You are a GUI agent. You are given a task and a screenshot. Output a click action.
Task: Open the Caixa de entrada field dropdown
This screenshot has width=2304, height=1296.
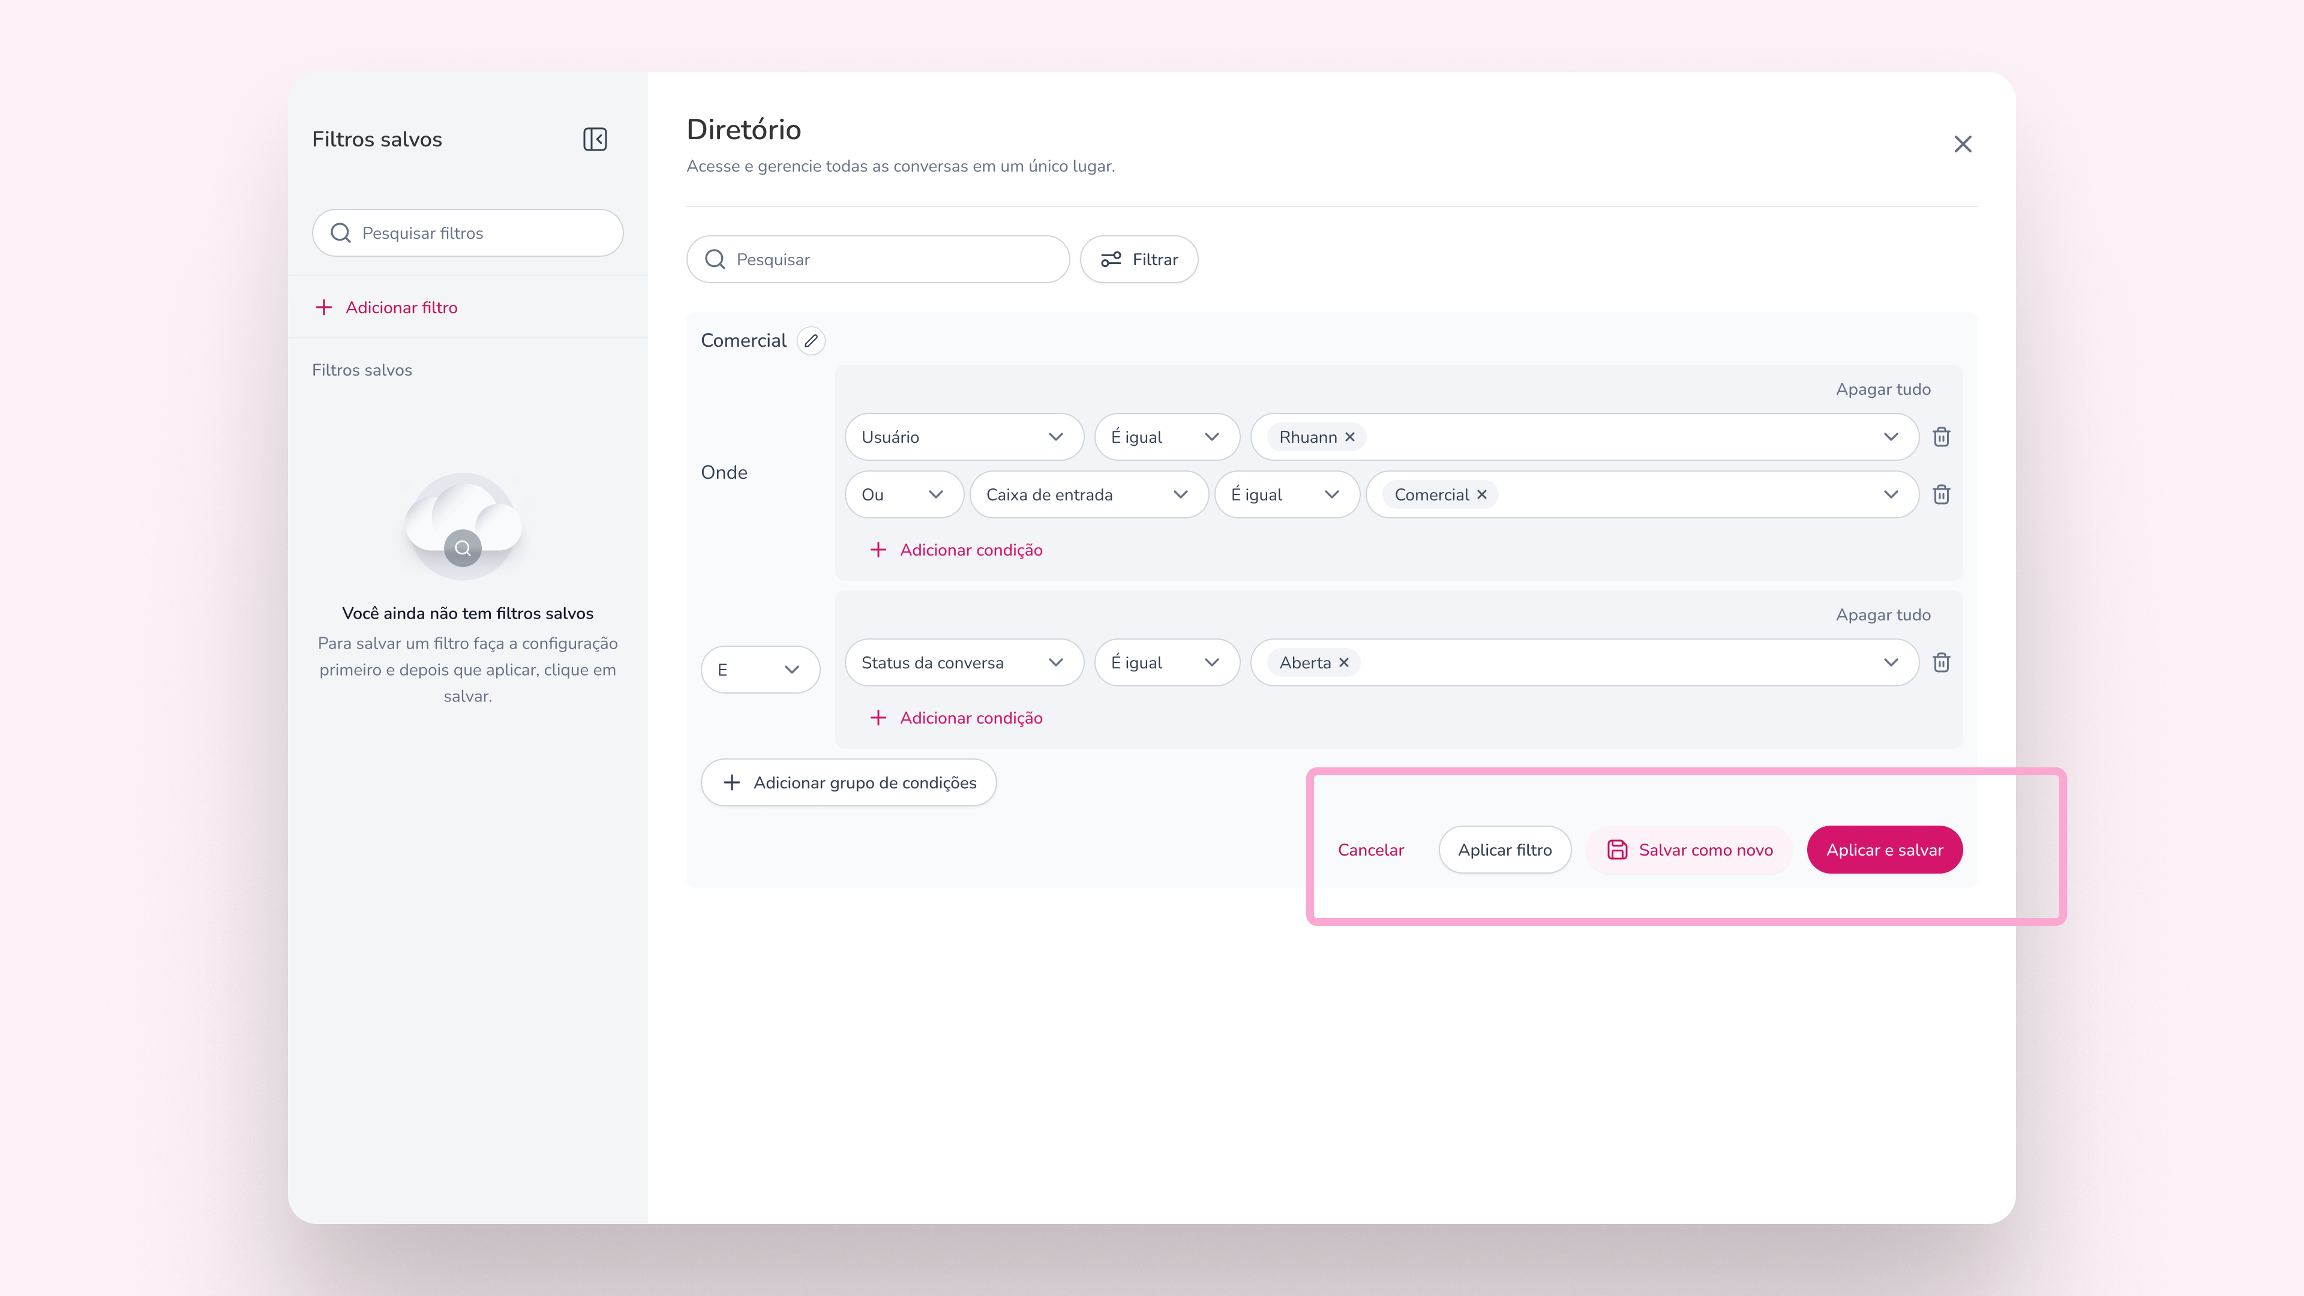(1088, 494)
